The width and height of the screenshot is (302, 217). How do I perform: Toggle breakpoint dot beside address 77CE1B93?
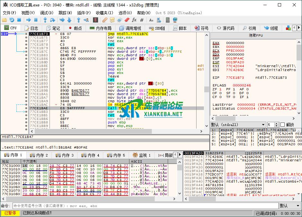tap(26, 83)
